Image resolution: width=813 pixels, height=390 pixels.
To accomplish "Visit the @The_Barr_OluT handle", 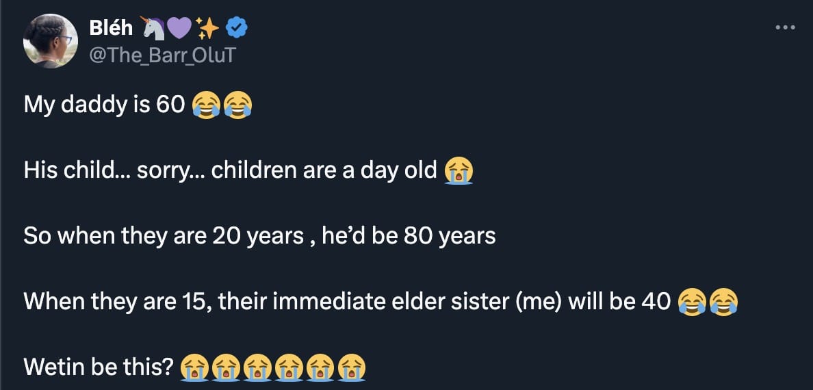I will (162, 55).
